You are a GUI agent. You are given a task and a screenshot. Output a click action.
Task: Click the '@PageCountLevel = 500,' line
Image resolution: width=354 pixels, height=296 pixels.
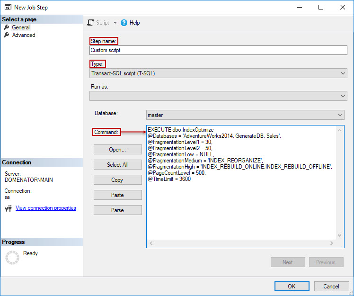pos(177,173)
